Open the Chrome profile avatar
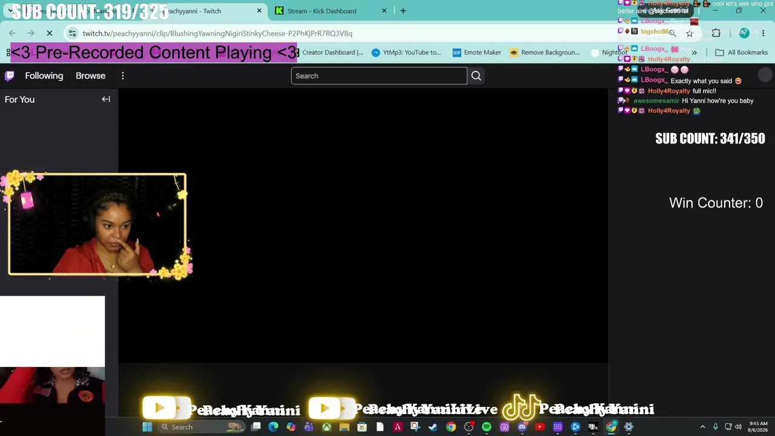The image size is (775, 436). pos(744,33)
